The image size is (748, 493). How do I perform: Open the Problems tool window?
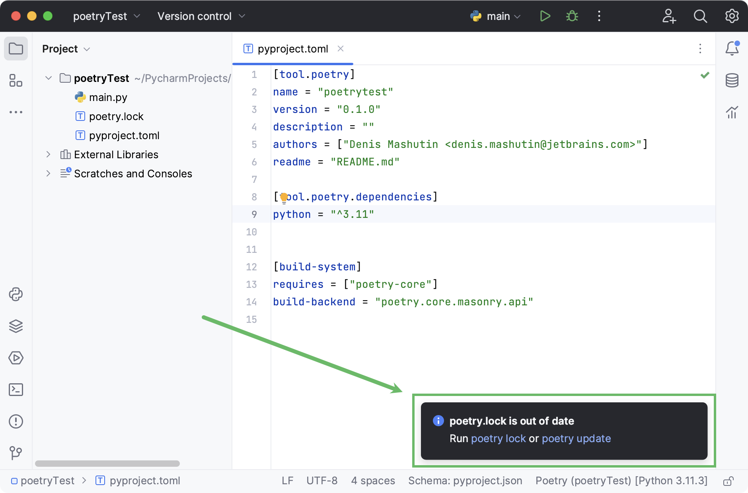click(16, 421)
